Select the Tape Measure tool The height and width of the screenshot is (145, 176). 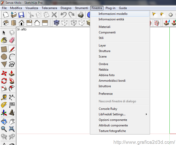point(4,97)
